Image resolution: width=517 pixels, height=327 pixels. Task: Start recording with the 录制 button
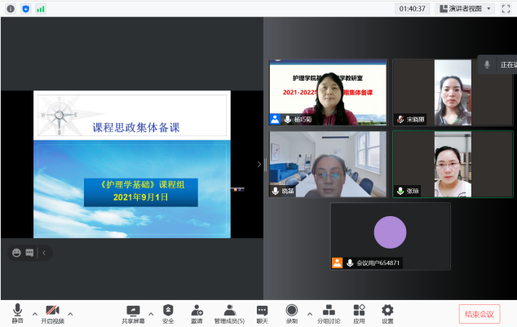click(291, 312)
